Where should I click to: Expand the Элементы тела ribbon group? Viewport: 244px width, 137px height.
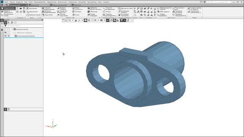coord(100,18)
